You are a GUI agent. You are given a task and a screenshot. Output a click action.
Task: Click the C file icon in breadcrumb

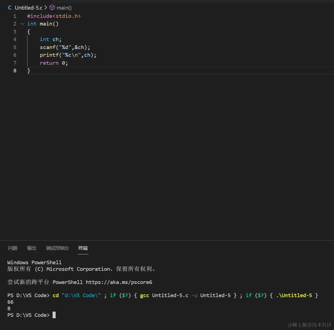10,8
